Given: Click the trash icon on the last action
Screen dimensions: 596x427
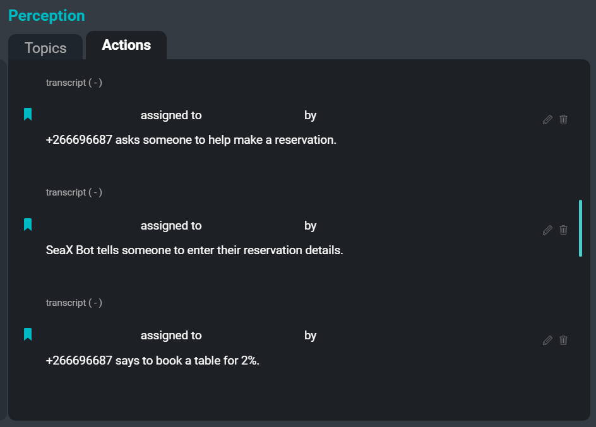Looking at the screenshot, I should tap(563, 340).
